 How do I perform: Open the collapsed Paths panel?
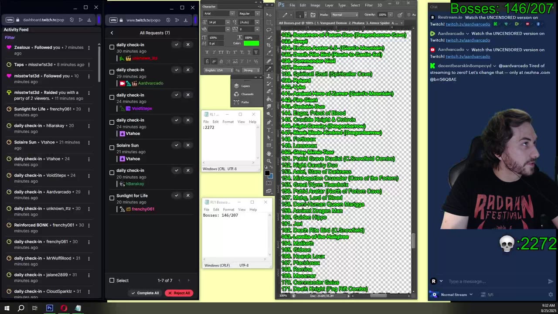click(245, 102)
